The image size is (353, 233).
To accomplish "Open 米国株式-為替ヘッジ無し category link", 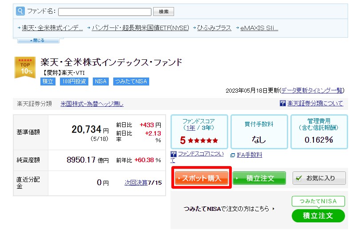I will click(92, 104).
